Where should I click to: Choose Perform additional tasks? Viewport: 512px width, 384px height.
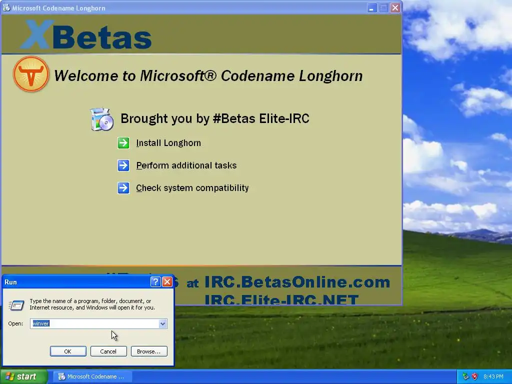pos(186,165)
